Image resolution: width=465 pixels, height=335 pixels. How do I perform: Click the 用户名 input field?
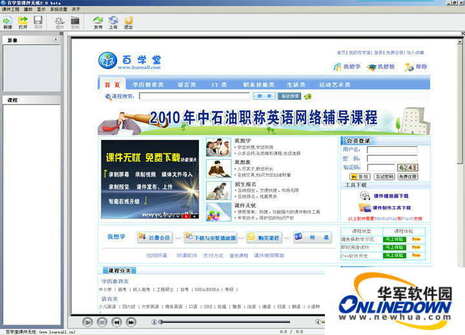(392, 149)
